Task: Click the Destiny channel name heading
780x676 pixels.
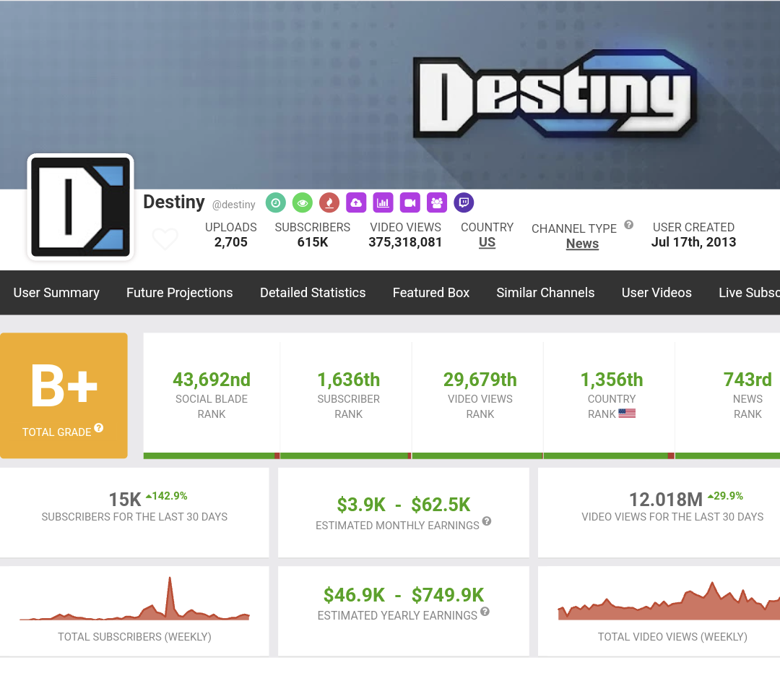Action: point(174,202)
